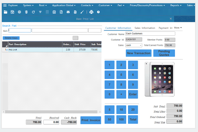Tap keypad digit 9
This screenshot has width=198, height=132.
133,84
